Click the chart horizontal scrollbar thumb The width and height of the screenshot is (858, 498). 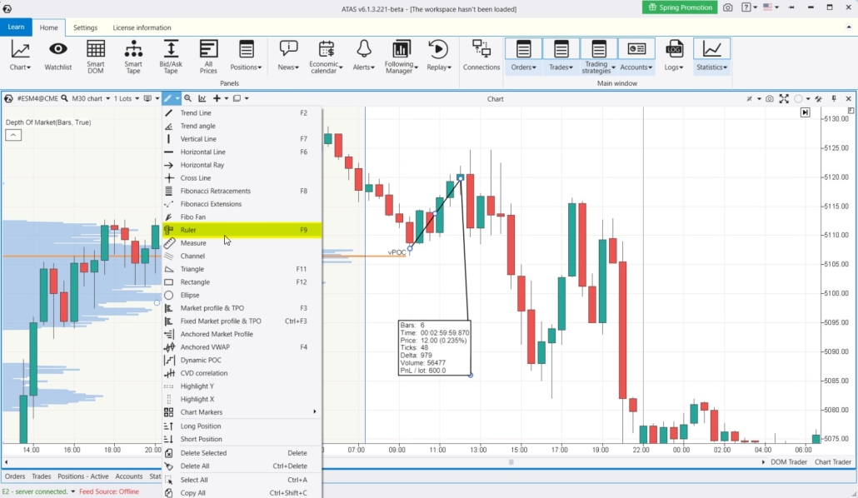(511, 461)
